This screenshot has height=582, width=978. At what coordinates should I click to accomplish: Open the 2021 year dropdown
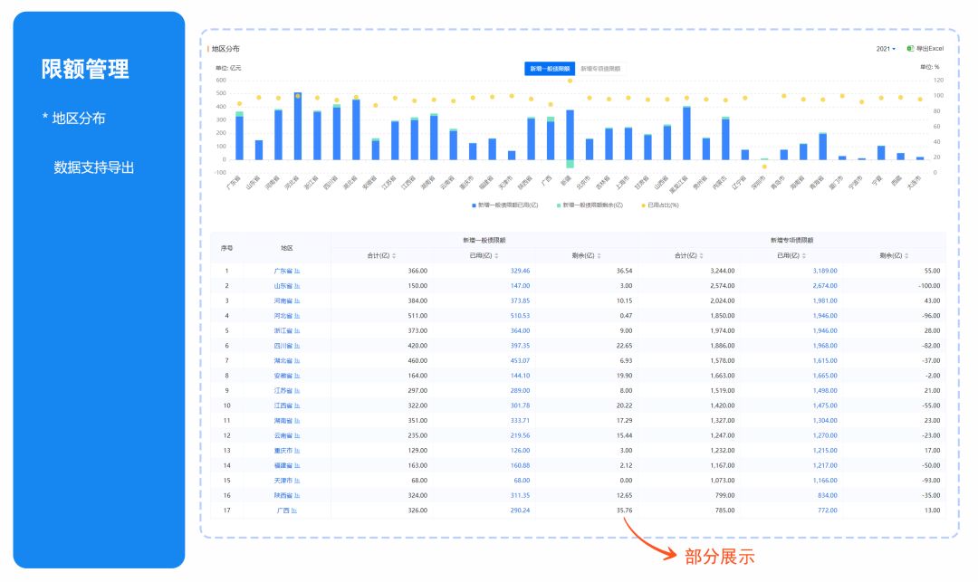886,48
